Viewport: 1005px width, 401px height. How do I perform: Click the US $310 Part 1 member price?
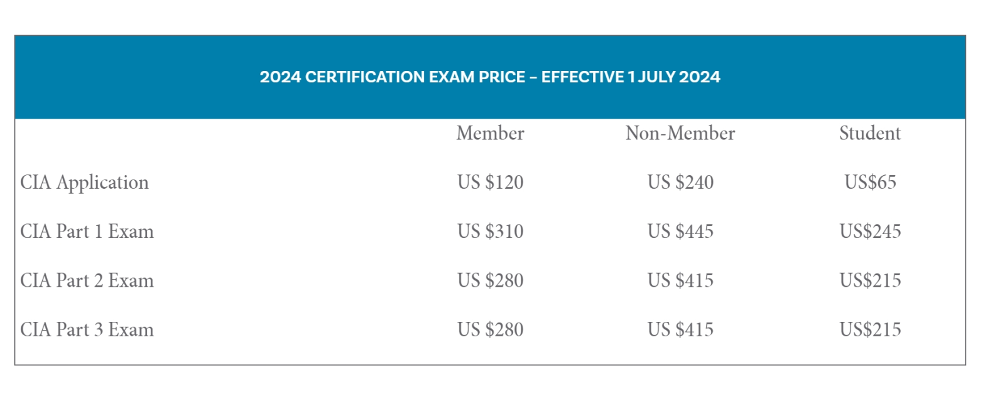(490, 232)
